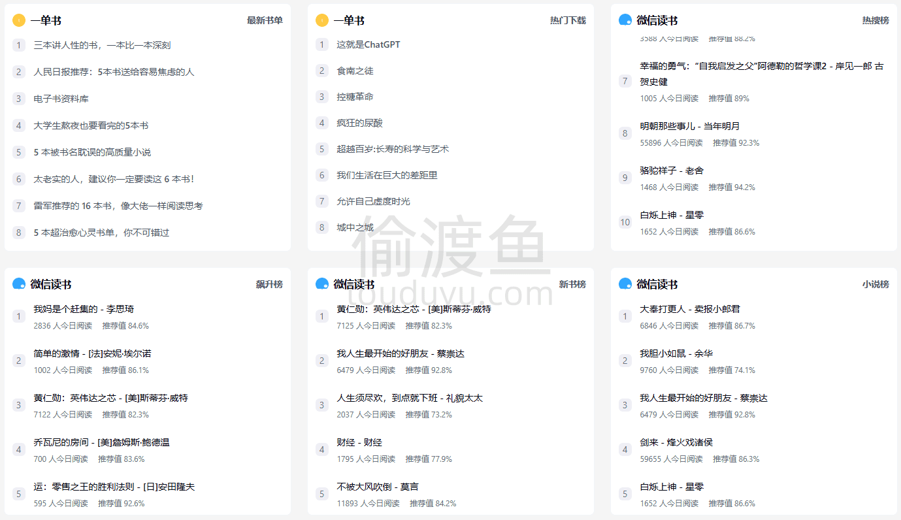Open 这就是ChatGPT in 热门下载
Viewport: 901px width, 520px height.
(369, 44)
